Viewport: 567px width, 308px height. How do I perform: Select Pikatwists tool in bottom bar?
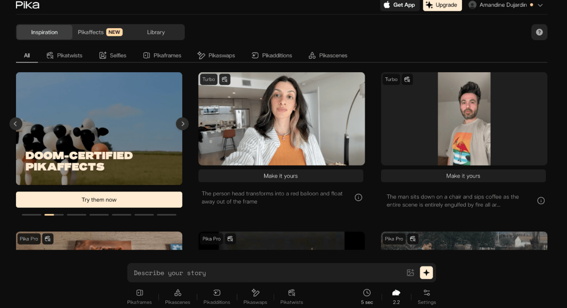coord(292,297)
